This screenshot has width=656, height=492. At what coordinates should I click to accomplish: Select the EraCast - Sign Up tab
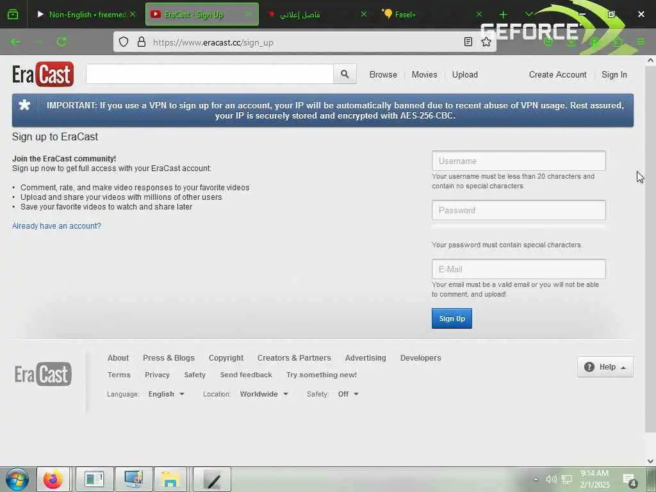[x=202, y=14]
